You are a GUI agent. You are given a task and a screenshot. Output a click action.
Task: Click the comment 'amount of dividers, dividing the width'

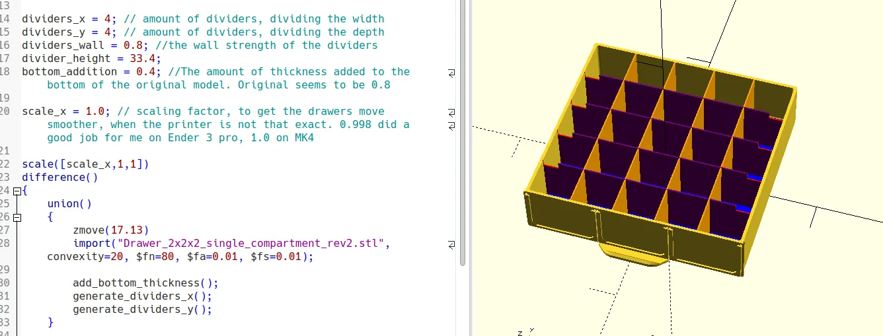[x=264, y=19]
